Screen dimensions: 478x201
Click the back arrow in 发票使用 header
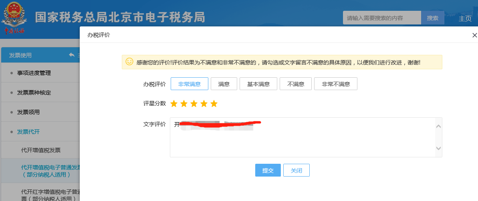(72, 55)
